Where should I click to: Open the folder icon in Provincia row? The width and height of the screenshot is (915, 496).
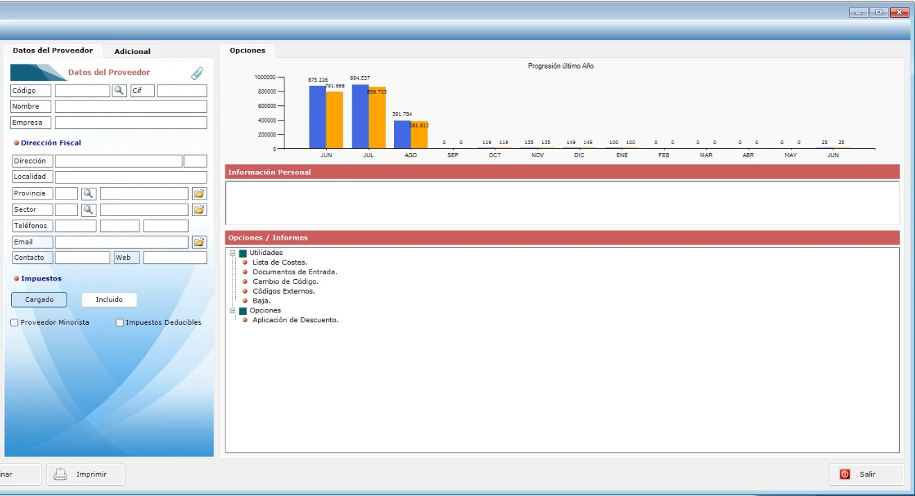click(x=199, y=193)
